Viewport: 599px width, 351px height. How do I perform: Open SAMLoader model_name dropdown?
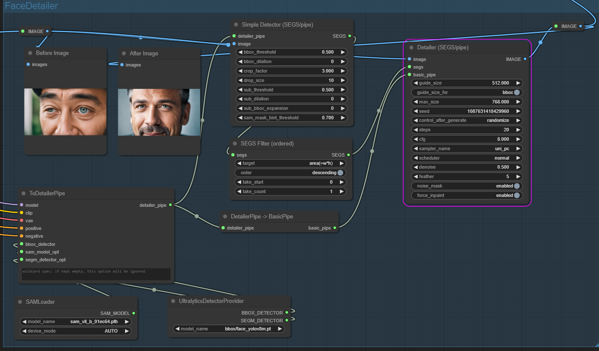pos(76,321)
